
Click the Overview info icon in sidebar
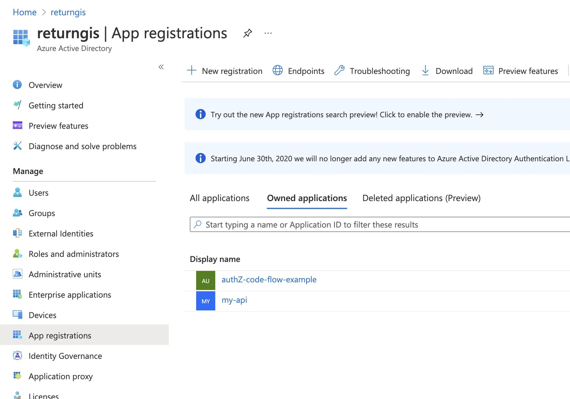point(17,85)
